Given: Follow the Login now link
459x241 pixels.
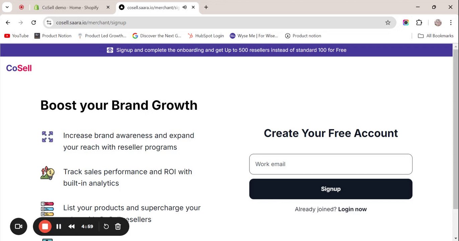Looking at the screenshot, I should click(352, 209).
